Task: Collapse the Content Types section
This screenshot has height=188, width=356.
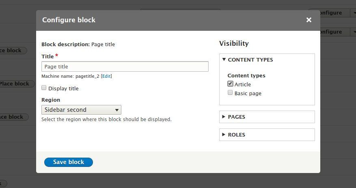Action: tap(250, 60)
